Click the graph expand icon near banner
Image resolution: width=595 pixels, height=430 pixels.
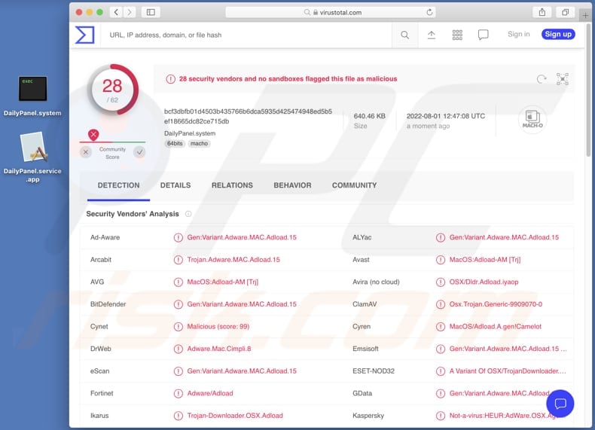tap(563, 79)
